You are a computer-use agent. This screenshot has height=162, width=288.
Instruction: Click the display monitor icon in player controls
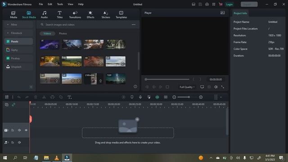pos(202,87)
